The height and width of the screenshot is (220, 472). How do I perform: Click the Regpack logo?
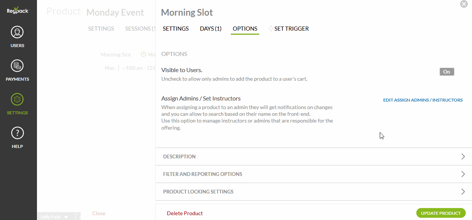(18, 10)
